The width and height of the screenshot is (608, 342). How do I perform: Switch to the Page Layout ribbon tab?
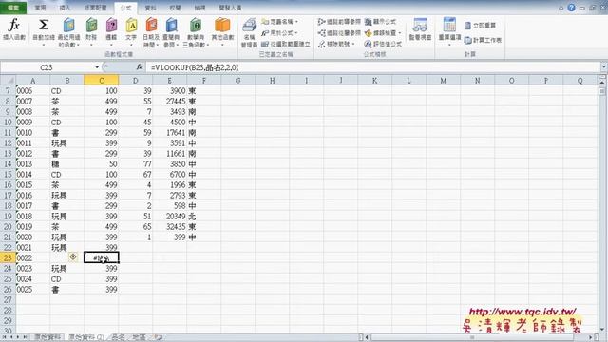95,8
